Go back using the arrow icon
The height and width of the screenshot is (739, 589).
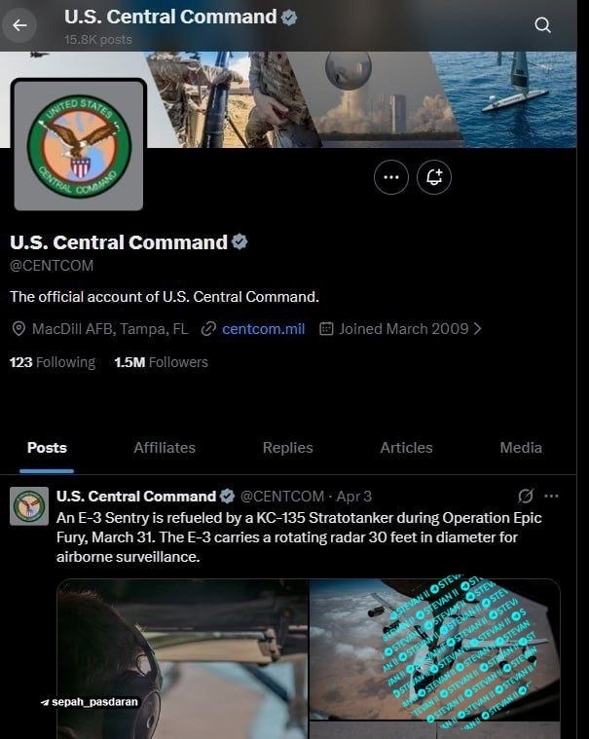19,25
